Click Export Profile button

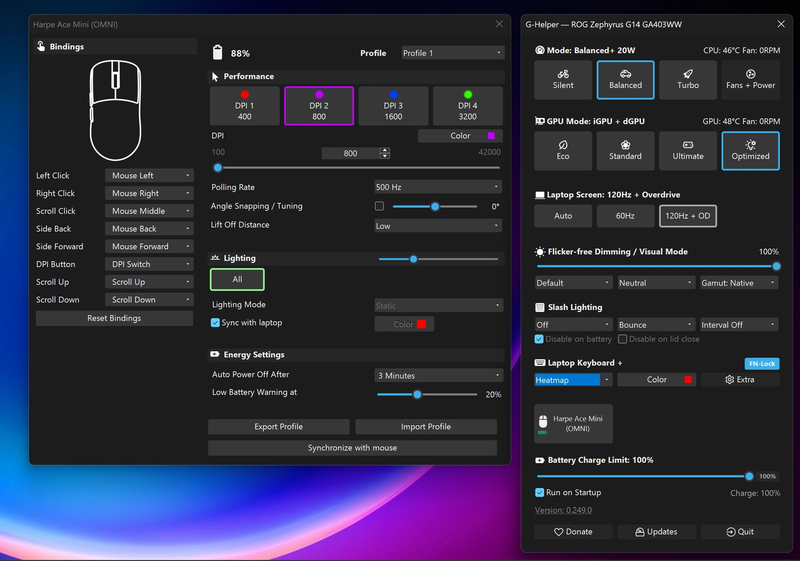(x=278, y=426)
